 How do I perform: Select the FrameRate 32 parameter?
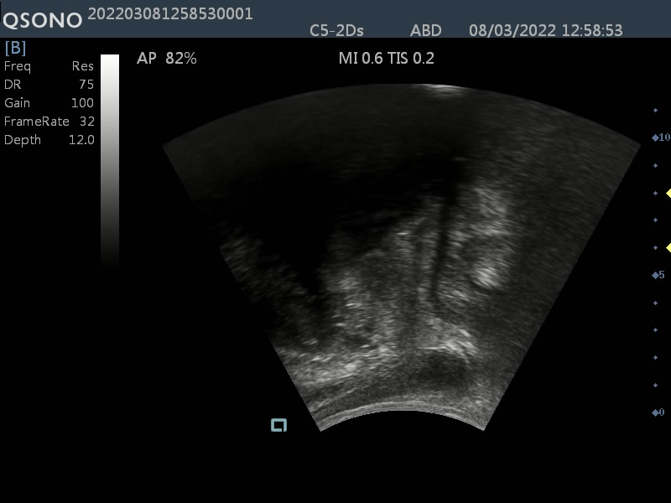coord(49,122)
